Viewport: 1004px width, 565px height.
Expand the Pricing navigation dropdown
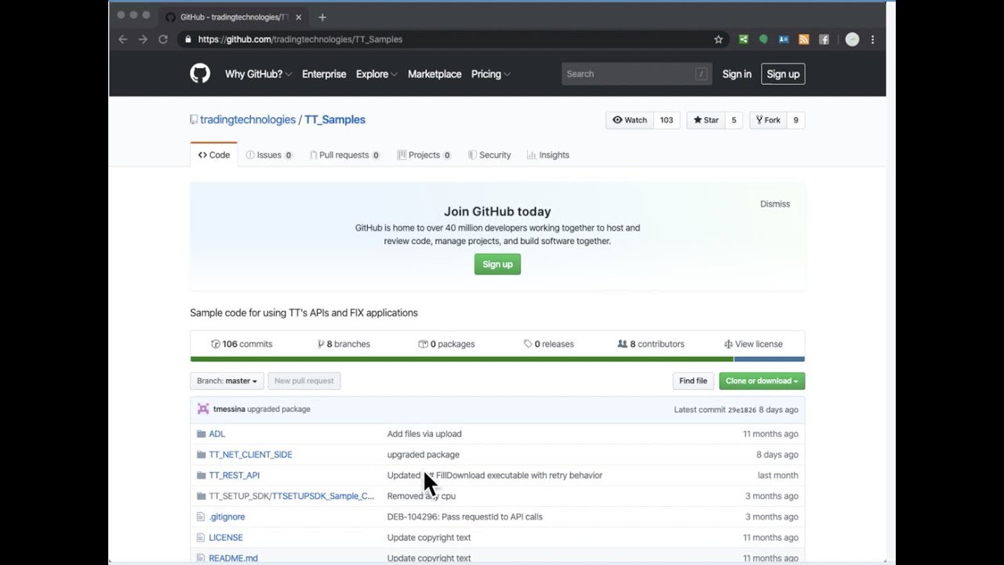point(490,74)
